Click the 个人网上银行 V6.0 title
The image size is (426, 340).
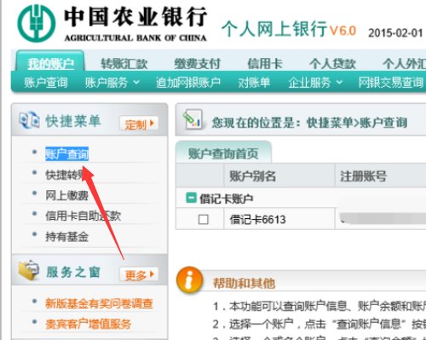pyautogui.click(x=289, y=29)
